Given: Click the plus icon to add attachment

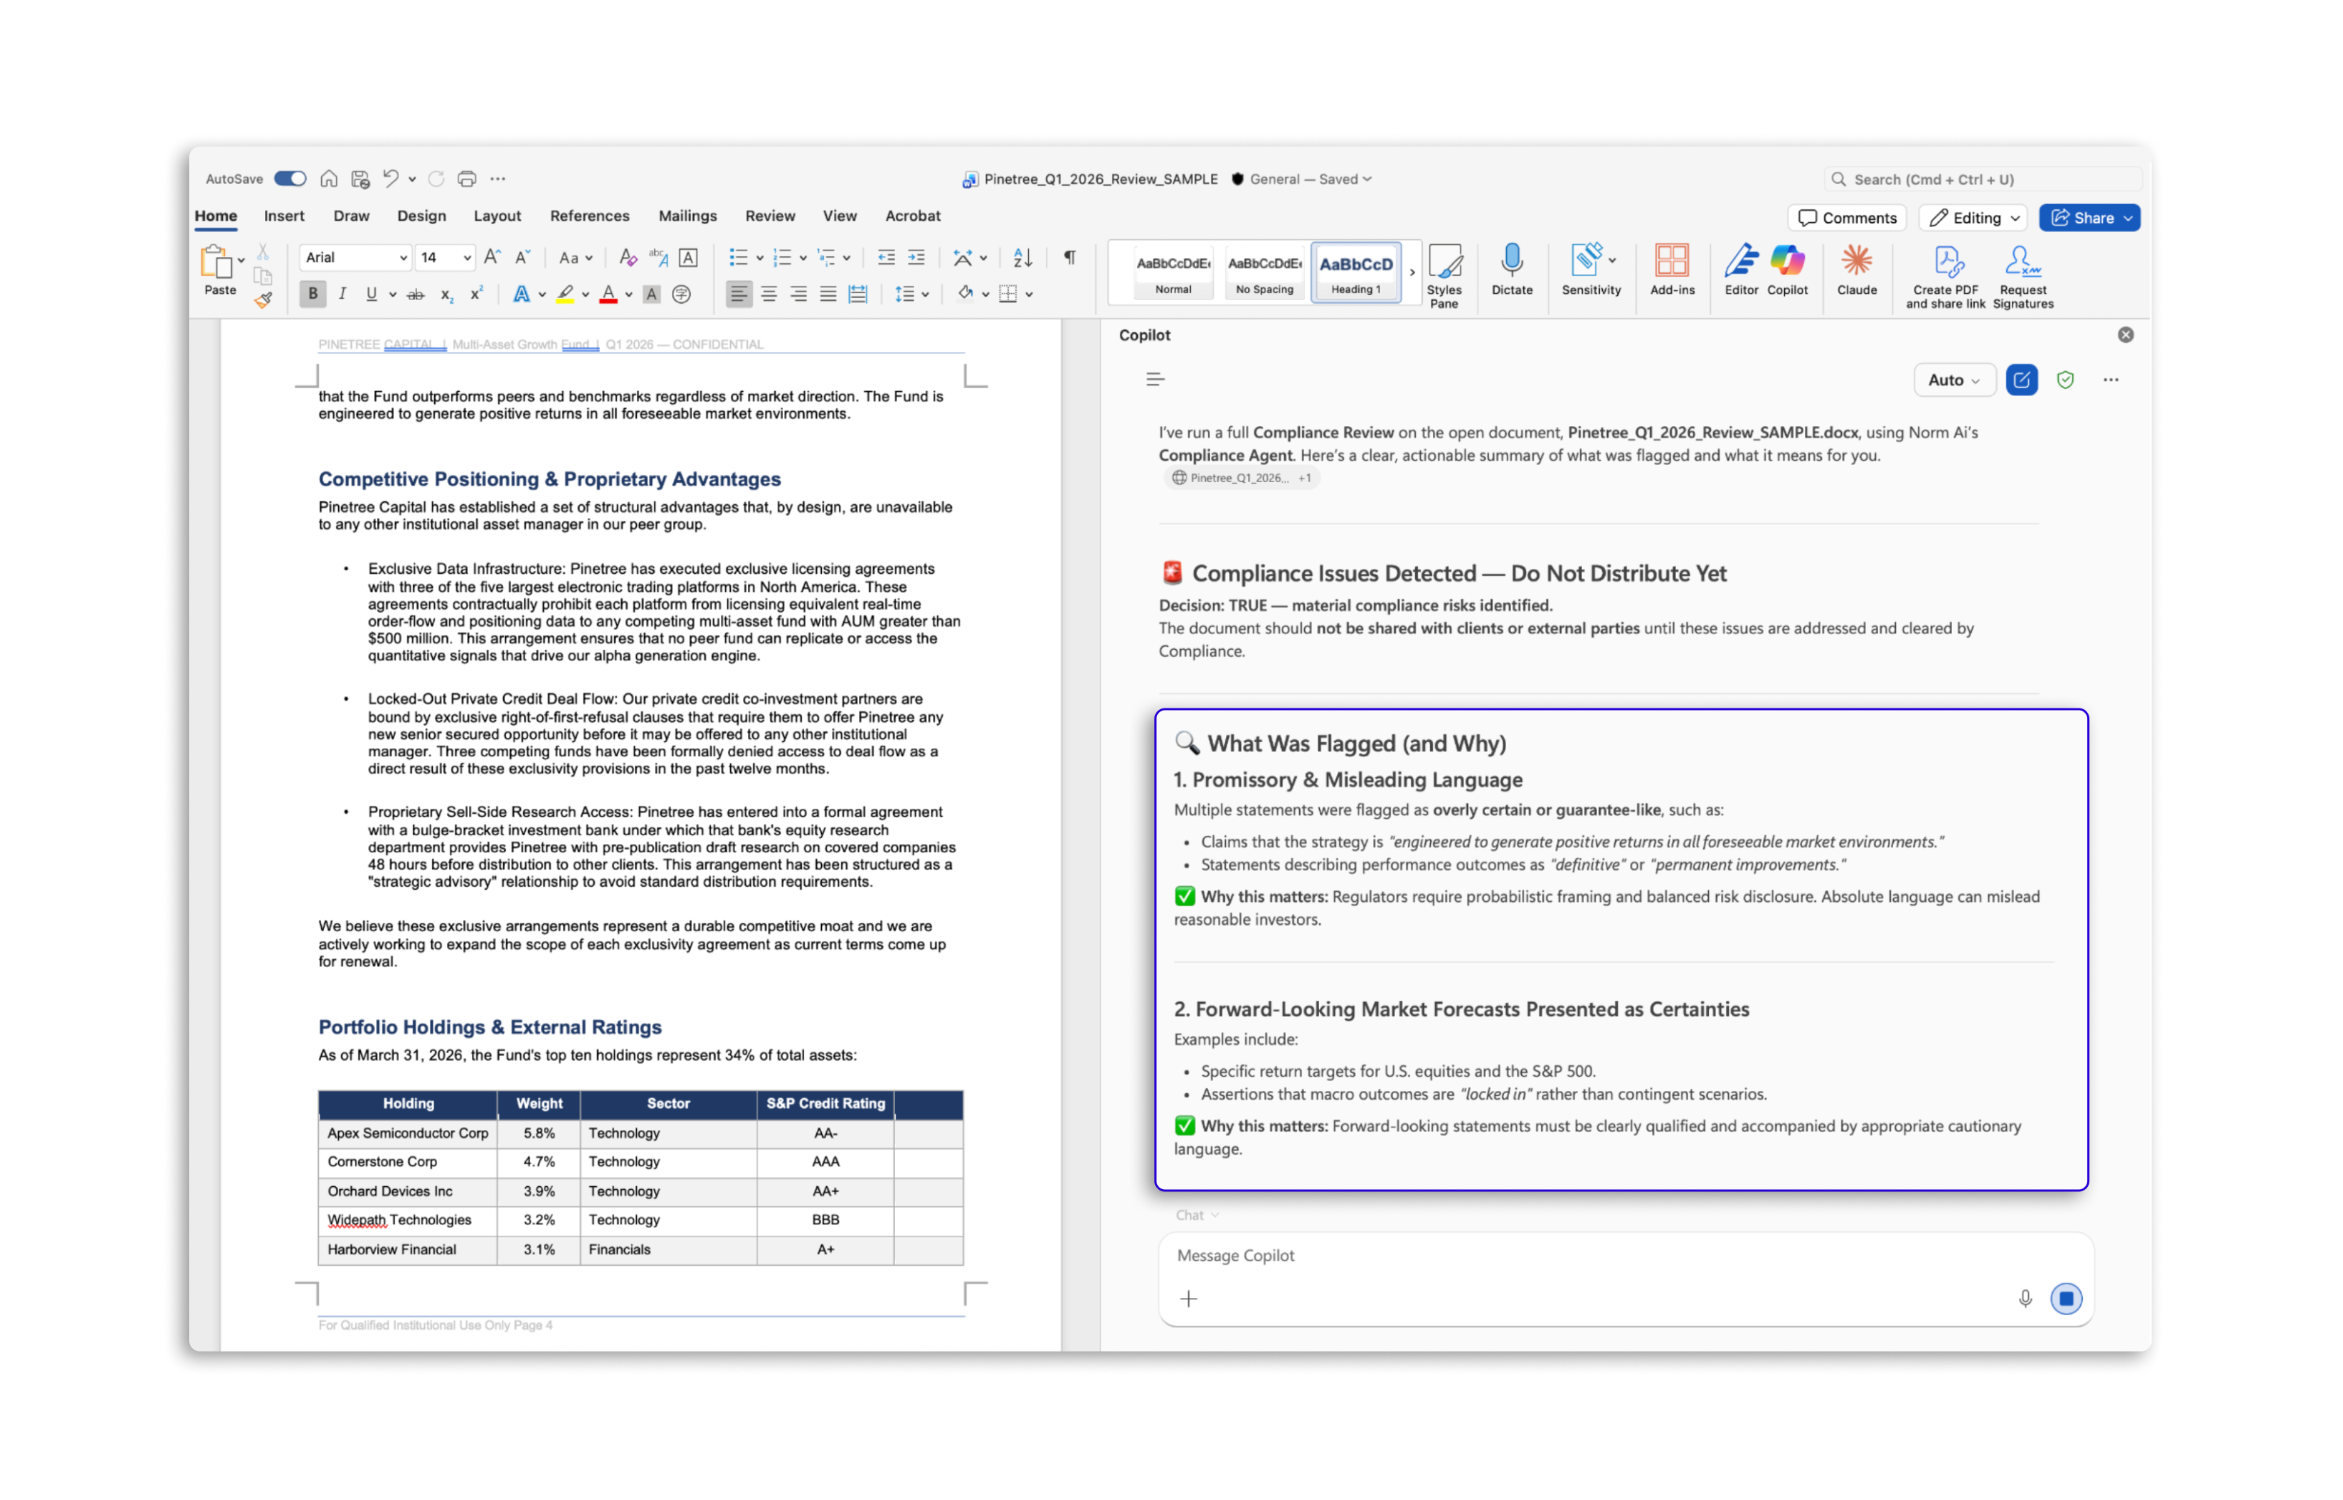Looking at the screenshot, I should [x=1187, y=1299].
